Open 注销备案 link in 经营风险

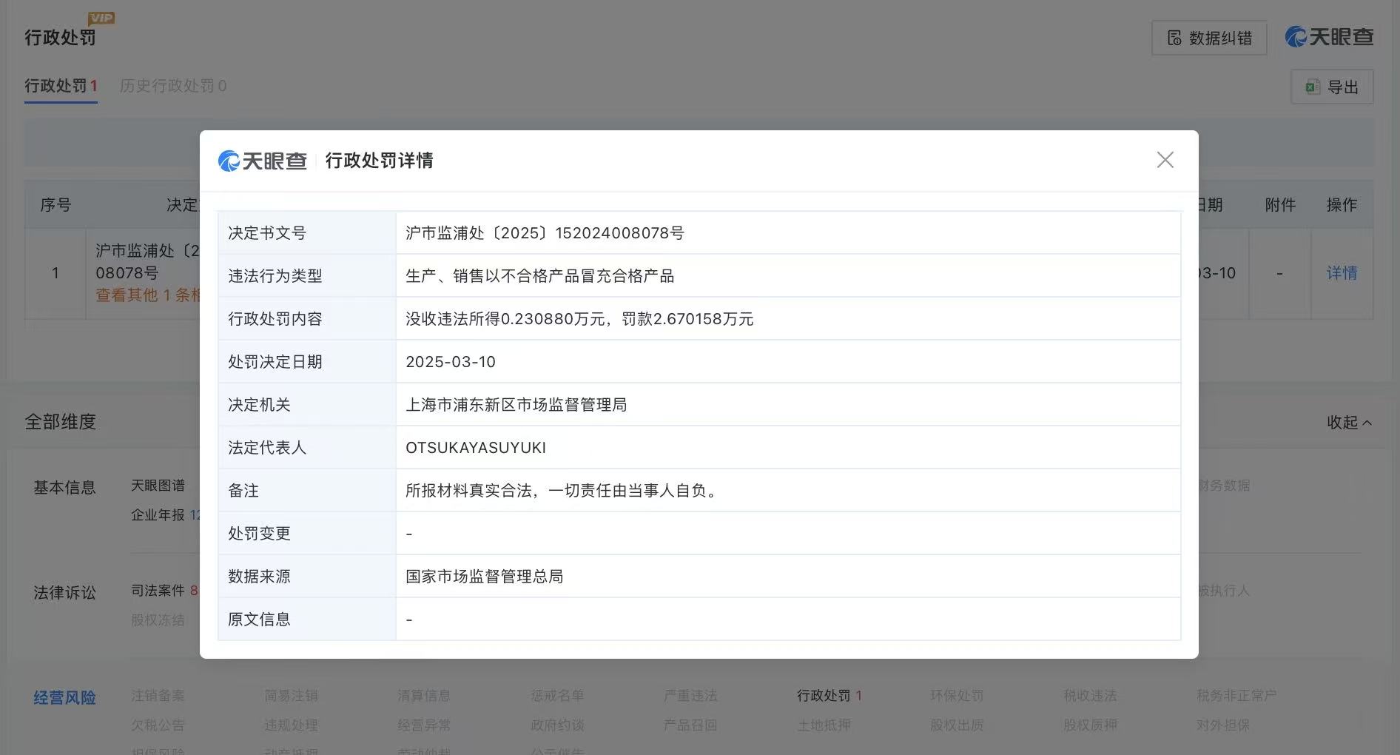[x=158, y=696]
